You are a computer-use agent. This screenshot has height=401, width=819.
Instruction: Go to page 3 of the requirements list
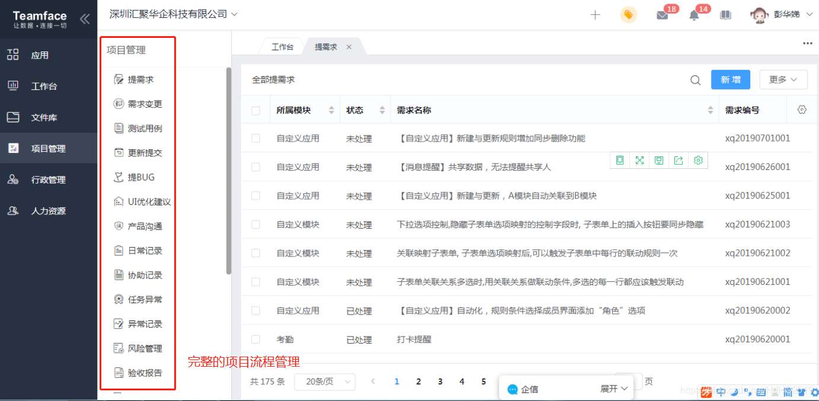coord(440,382)
